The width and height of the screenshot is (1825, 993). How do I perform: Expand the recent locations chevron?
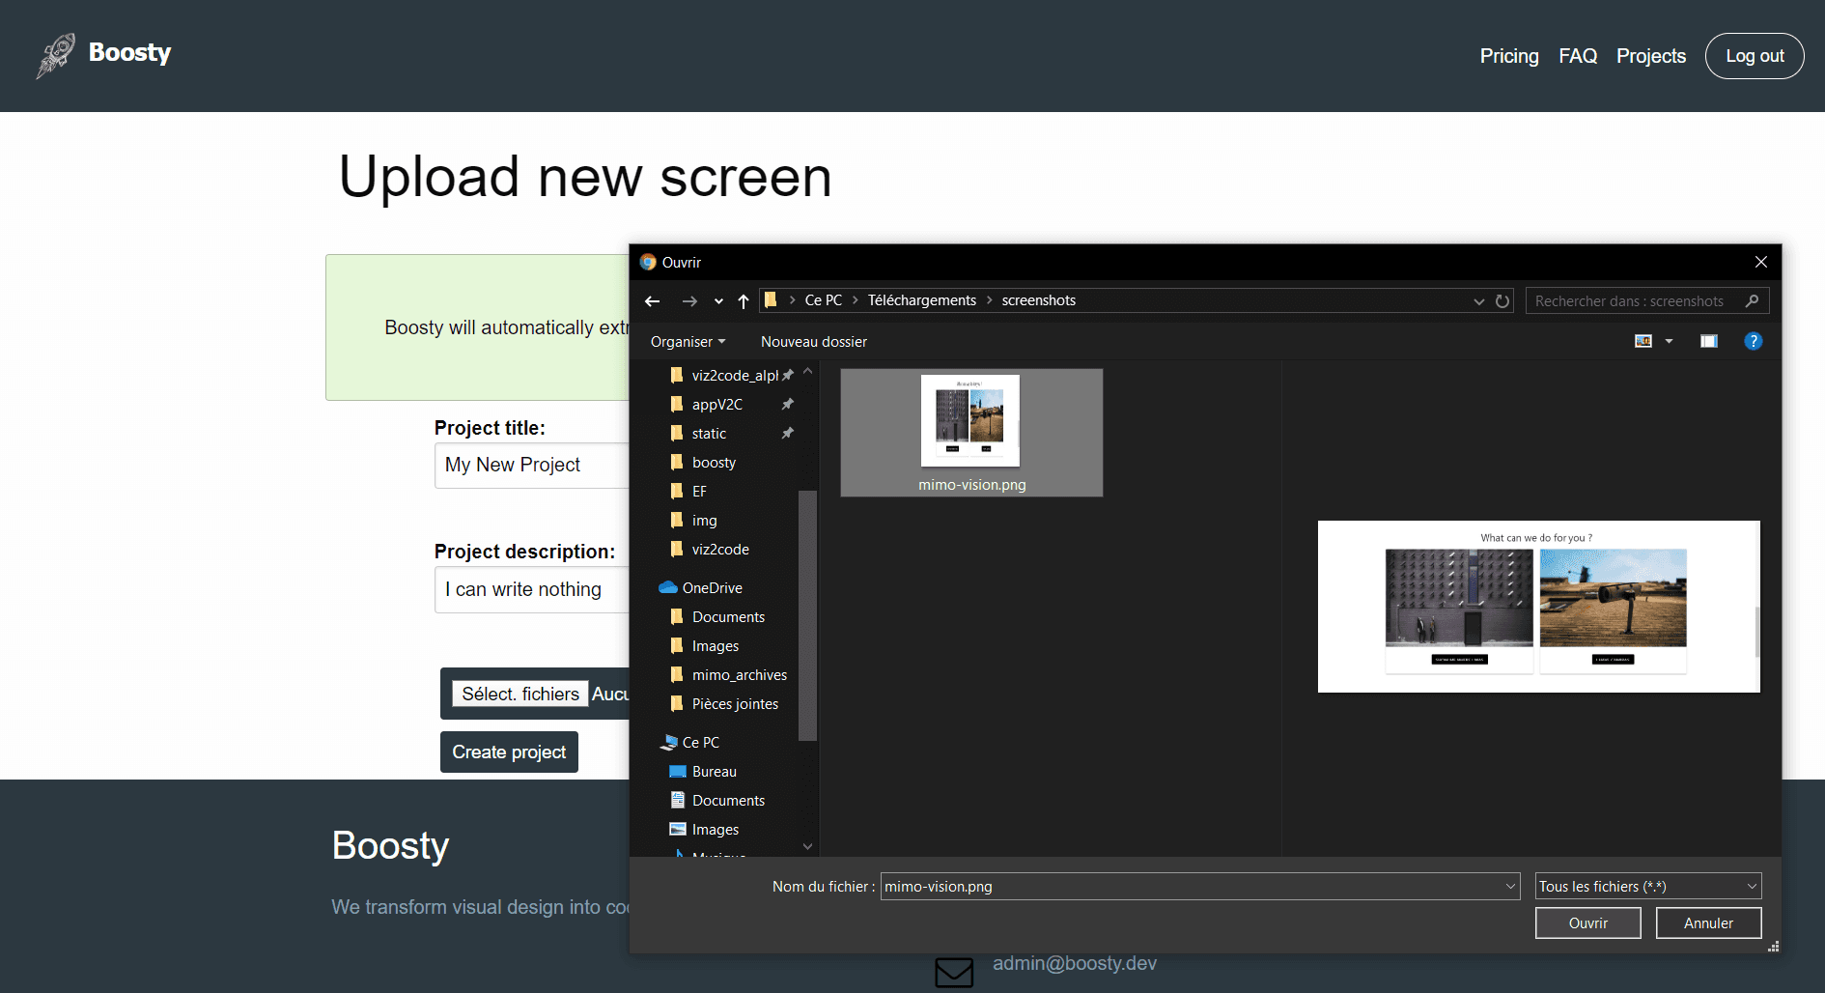point(718,301)
